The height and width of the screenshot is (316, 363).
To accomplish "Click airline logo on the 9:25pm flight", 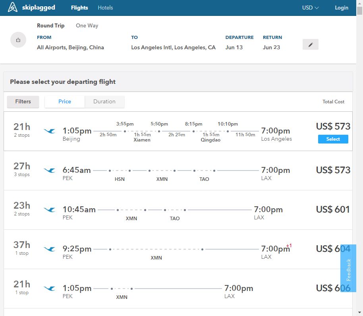I will 50,249.
